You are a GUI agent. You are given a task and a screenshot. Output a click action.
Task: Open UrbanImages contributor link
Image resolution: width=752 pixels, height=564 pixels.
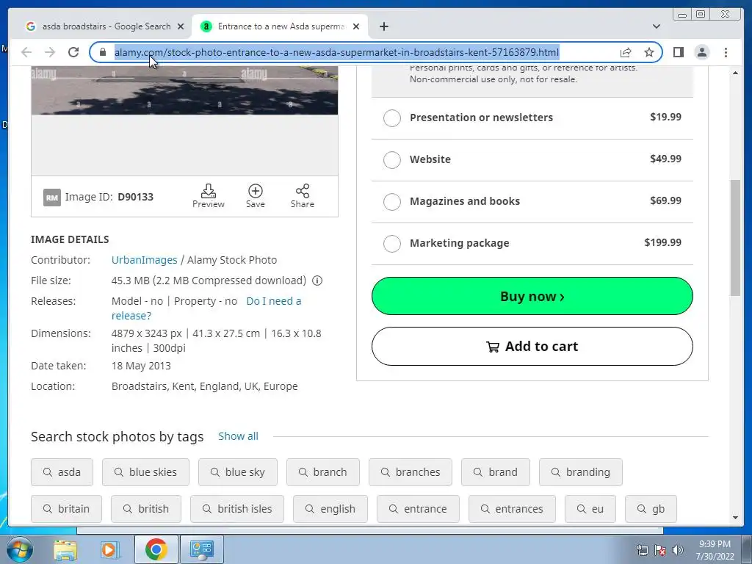pos(145,260)
